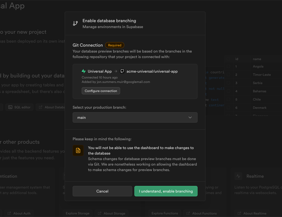This screenshot has width=282, height=217.
Task: Click the GitHub logo icon
Action: [x=122, y=71]
